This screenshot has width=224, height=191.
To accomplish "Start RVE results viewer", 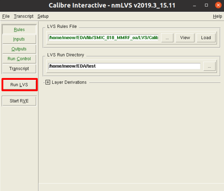I will [x=19, y=101].
